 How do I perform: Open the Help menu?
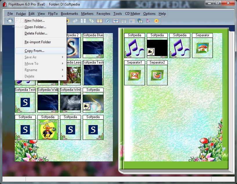pyautogui.click(x=162, y=14)
